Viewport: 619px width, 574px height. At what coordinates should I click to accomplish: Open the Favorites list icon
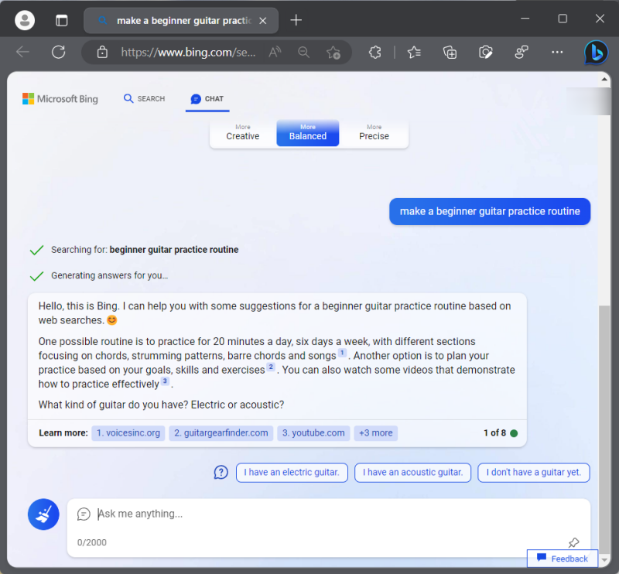pyautogui.click(x=414, y=52)
